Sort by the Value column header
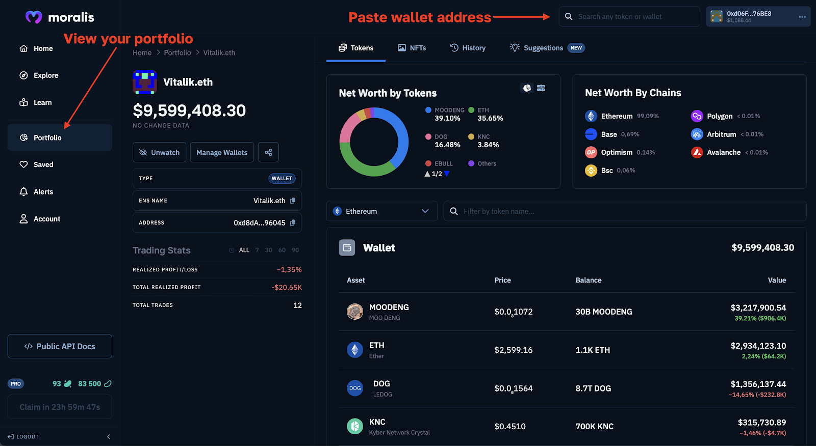The height and width of the screenshot is (446, 816). point(777,280)
